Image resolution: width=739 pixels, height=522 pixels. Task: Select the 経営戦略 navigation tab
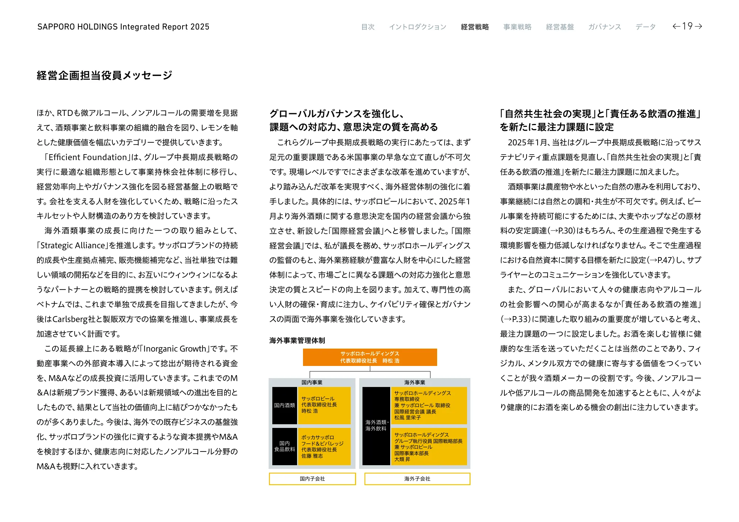coord(475,27)
